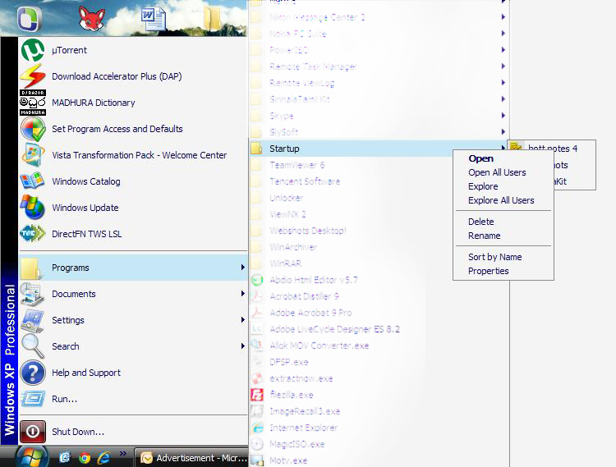This screenshot has height=467, width=616.
Task: Open MagicISO.exe entry
Action: (x=297, y=444)
